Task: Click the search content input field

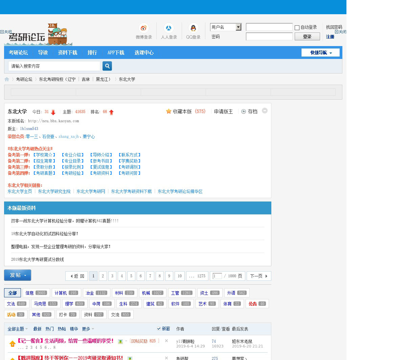Action: pyautogui.click(x=54, y=66)
